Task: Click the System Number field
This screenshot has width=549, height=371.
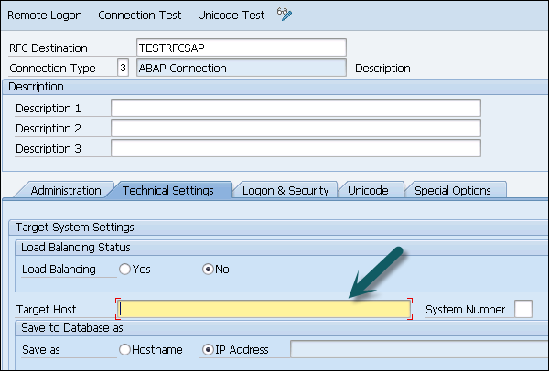Action: pos(522,310)
